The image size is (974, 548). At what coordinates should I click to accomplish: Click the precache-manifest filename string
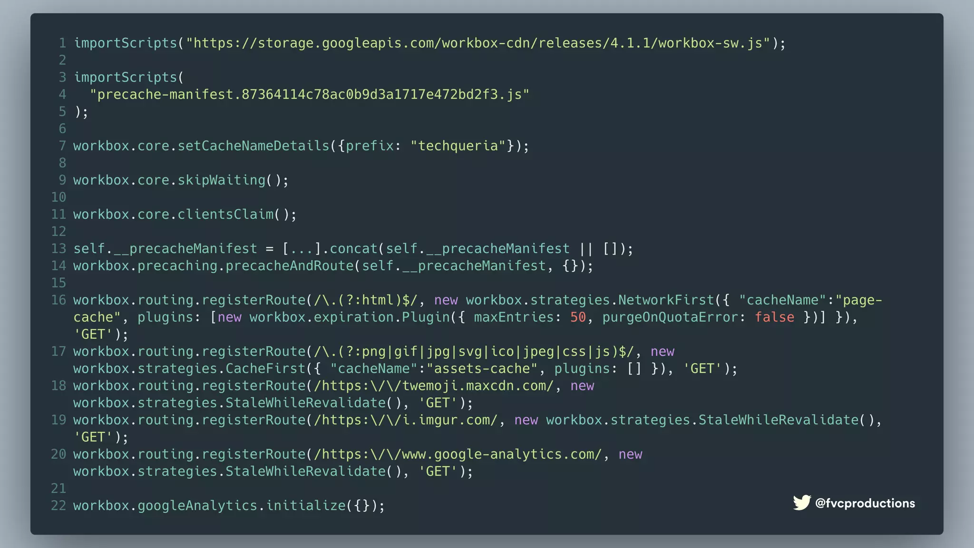pyautogui.click(x=309, y=95)
